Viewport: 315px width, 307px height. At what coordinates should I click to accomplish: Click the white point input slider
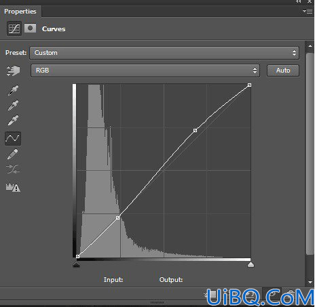251,264
